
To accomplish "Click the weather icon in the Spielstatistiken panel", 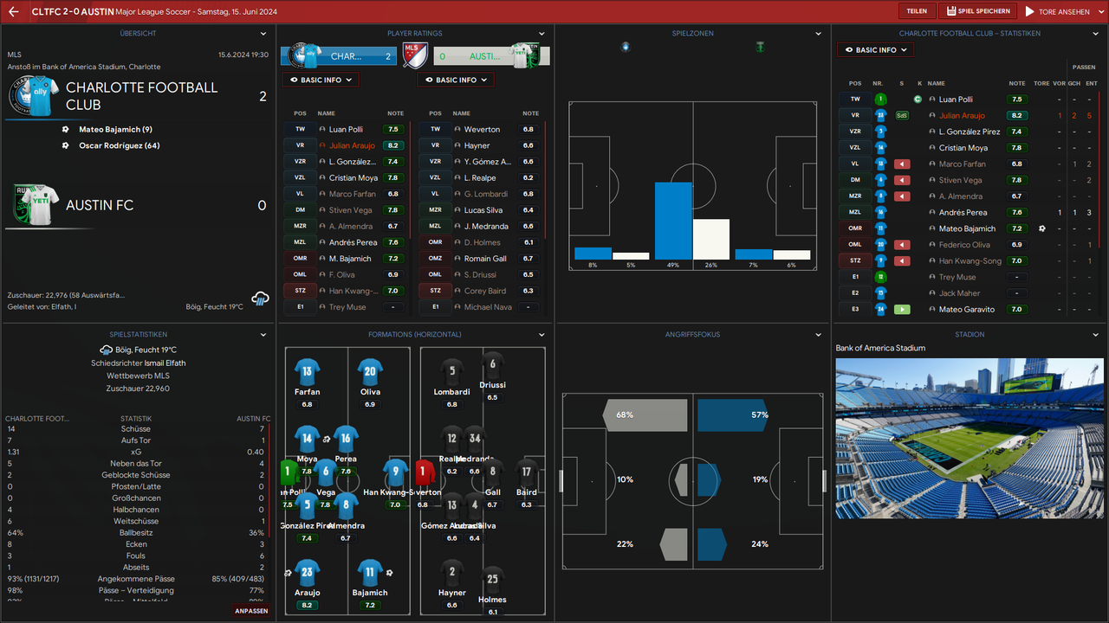I will coord(106,350).
